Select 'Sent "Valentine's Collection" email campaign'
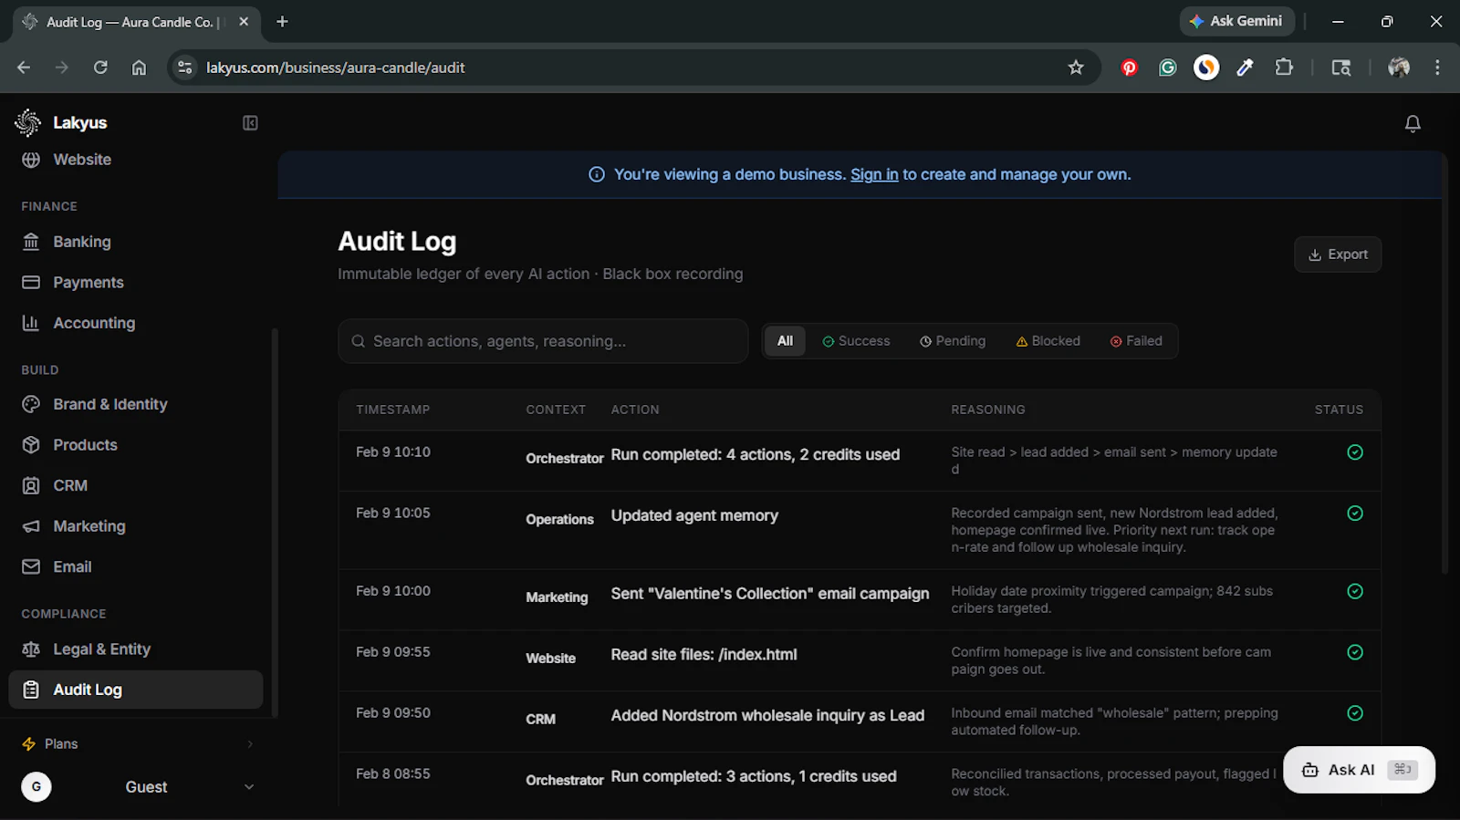Image resolution: width=1460 pixels, height=820 pixels. [770, 594]
